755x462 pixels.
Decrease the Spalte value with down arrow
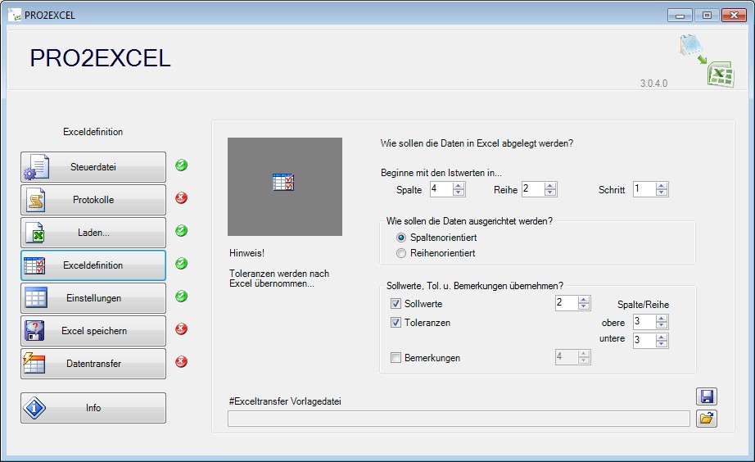coord(459,192)
